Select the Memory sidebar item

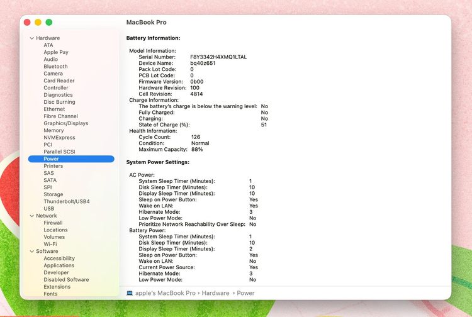coord(53,131)
